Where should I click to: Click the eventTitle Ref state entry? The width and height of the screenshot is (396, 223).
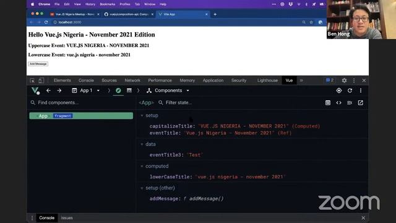220,133
